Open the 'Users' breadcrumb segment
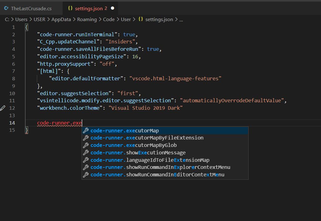Image resolution: width=321 pixels, height=221 pixels. [x=21, y=20]
